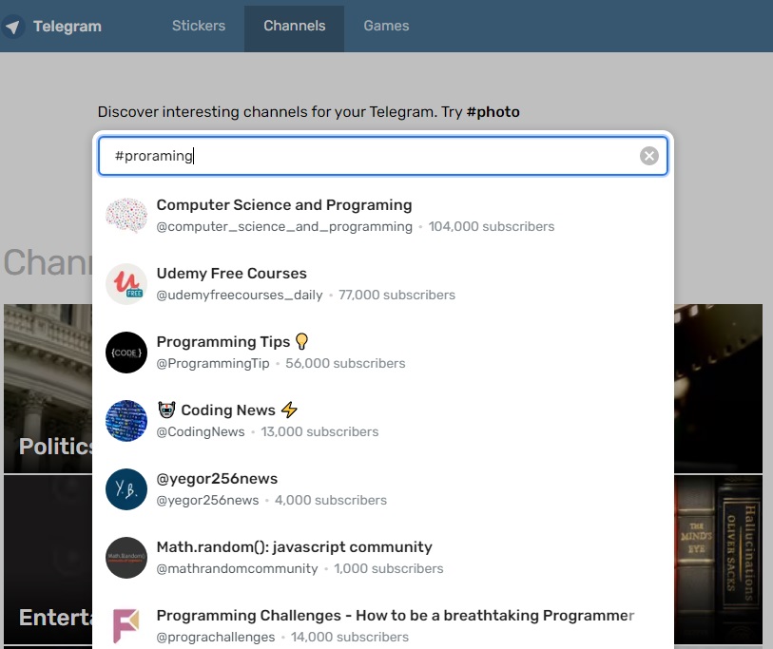The width and height of the screenshot is (773, 649).
Task: Open Computer Science and Programing channel avatar
Action: point(126,216)
